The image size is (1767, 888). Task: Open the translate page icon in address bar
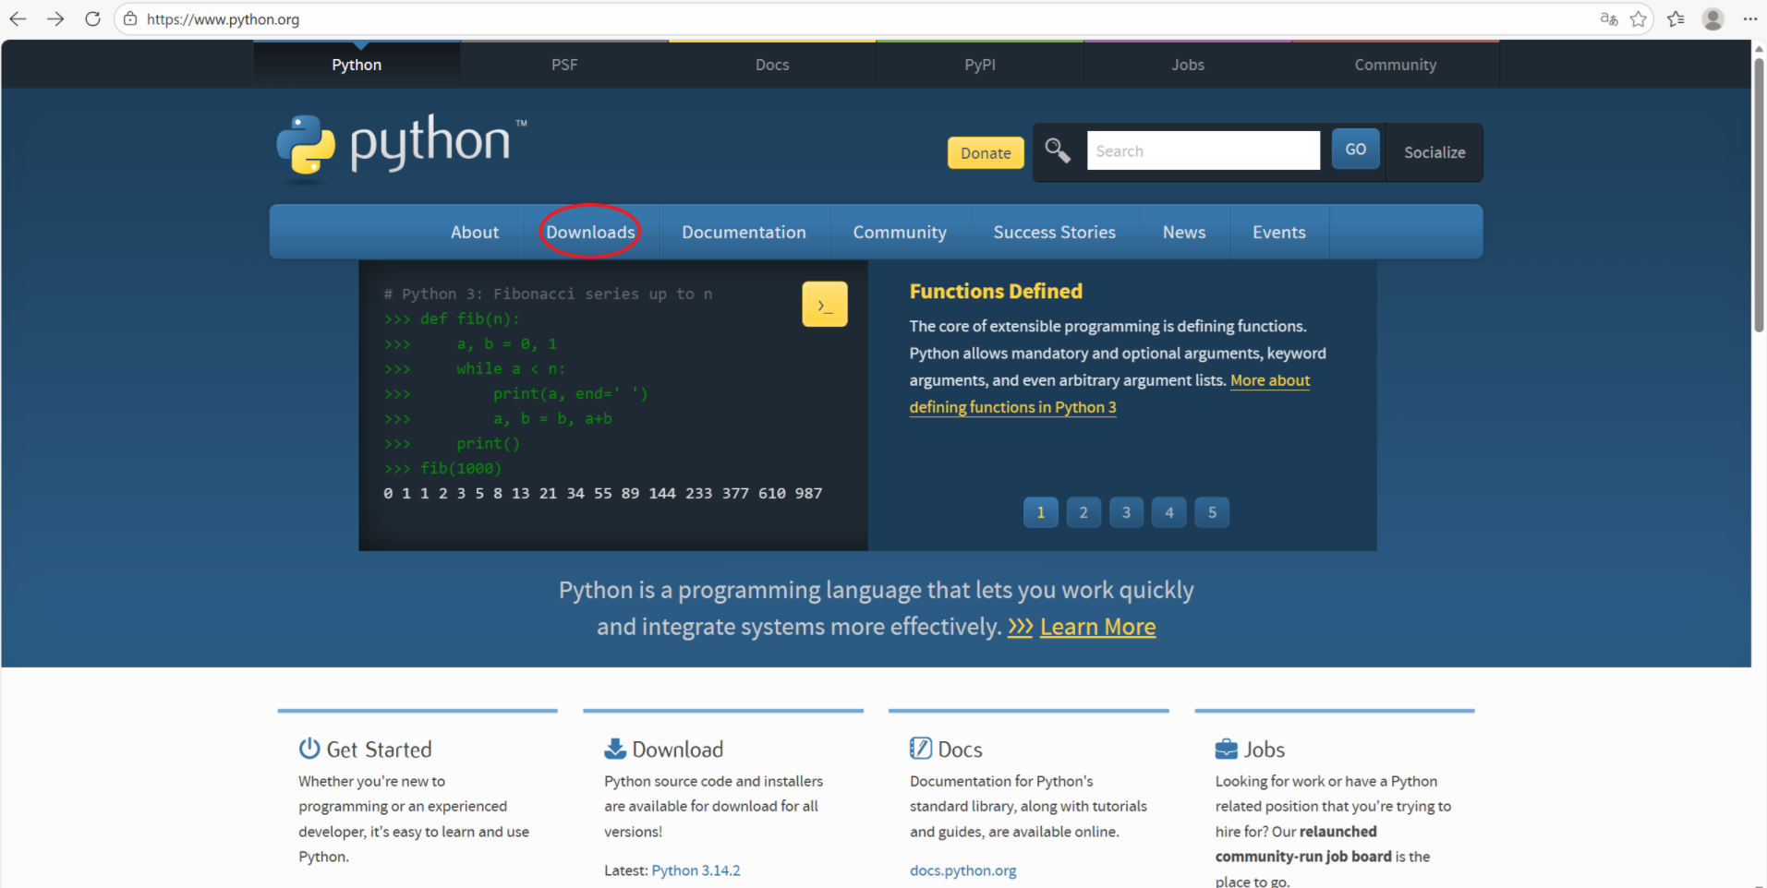pos(1609,18)
